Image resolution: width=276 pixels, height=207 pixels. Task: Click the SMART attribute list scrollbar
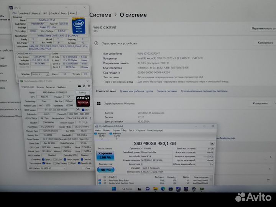pos(211,179)
